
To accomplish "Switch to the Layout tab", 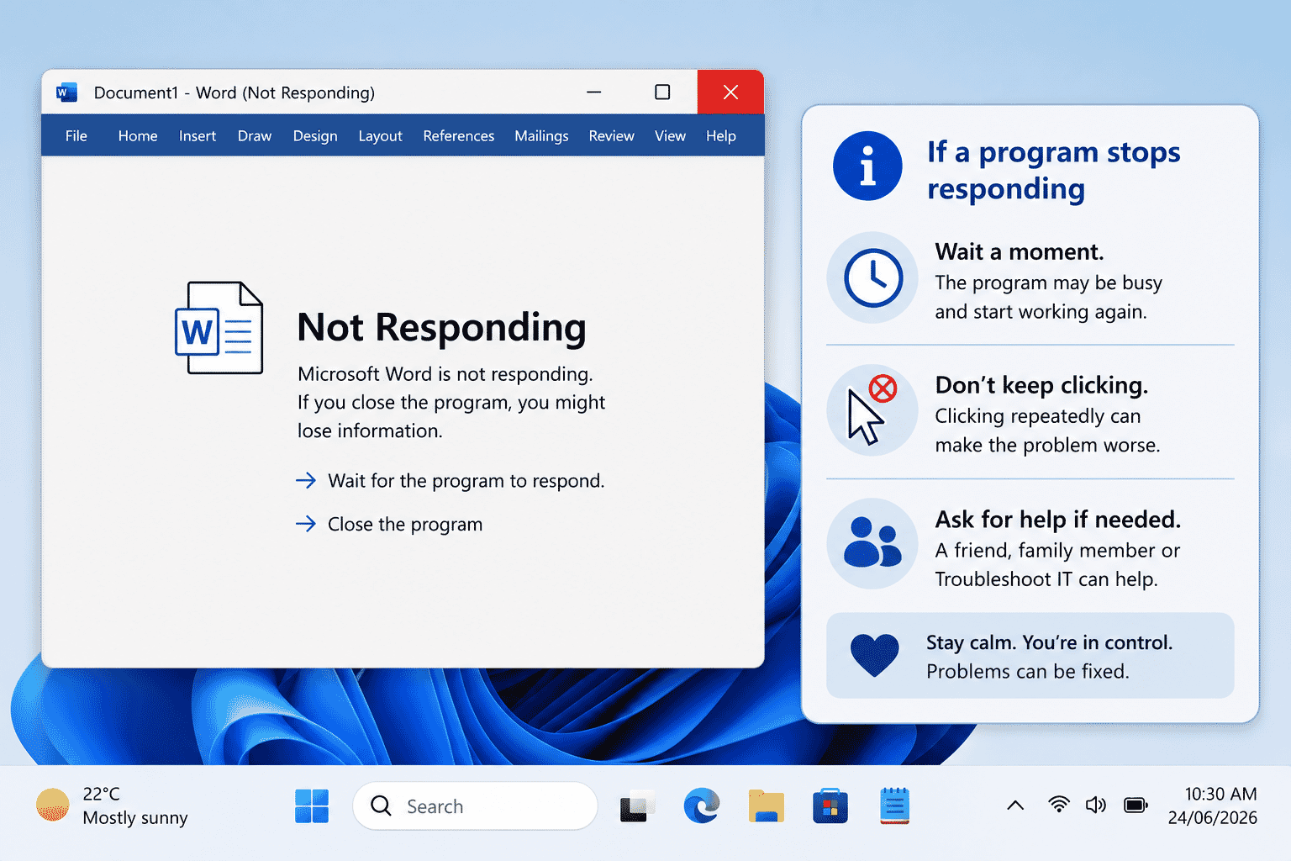I will (x=380, y=136).
